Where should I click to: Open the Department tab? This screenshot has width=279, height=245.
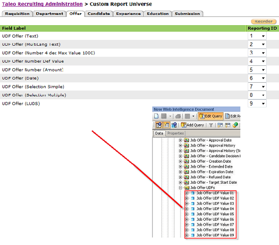coord(49,14)
